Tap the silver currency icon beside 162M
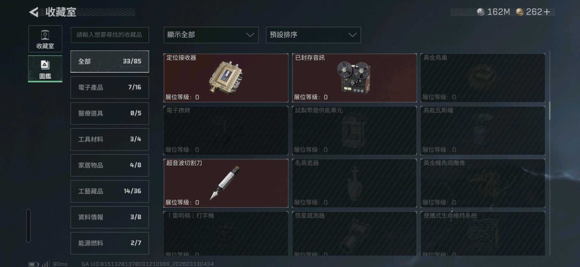 [481, 12]
